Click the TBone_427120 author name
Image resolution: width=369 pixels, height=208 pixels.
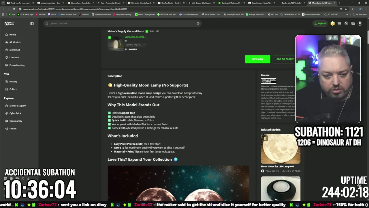[x=272, y=171]
